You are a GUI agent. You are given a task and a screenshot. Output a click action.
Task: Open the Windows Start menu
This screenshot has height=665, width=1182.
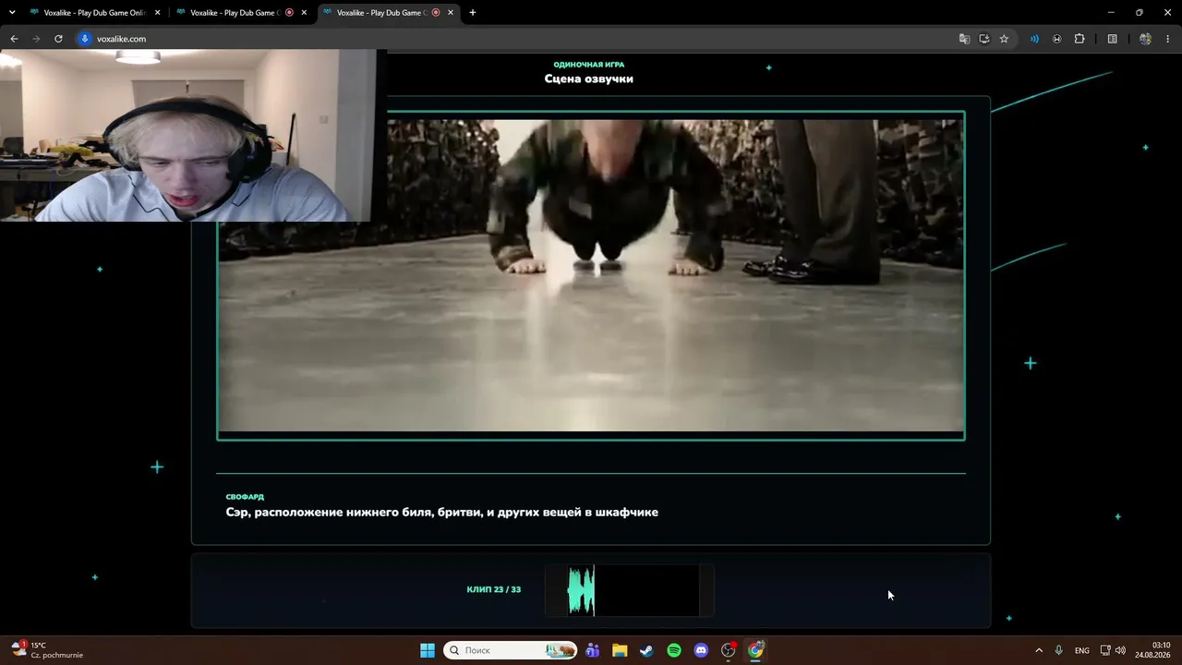coord(428,650)
